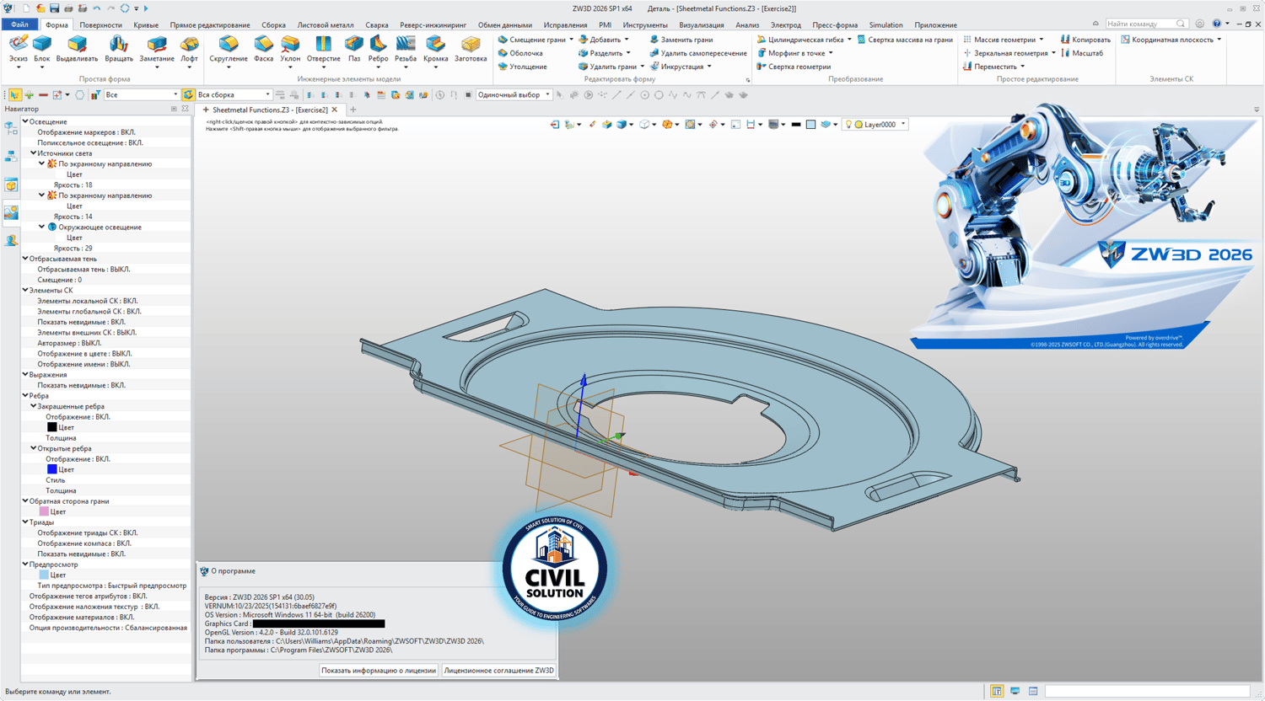Toggle Отображение в цвете setting

coord(84,354)
